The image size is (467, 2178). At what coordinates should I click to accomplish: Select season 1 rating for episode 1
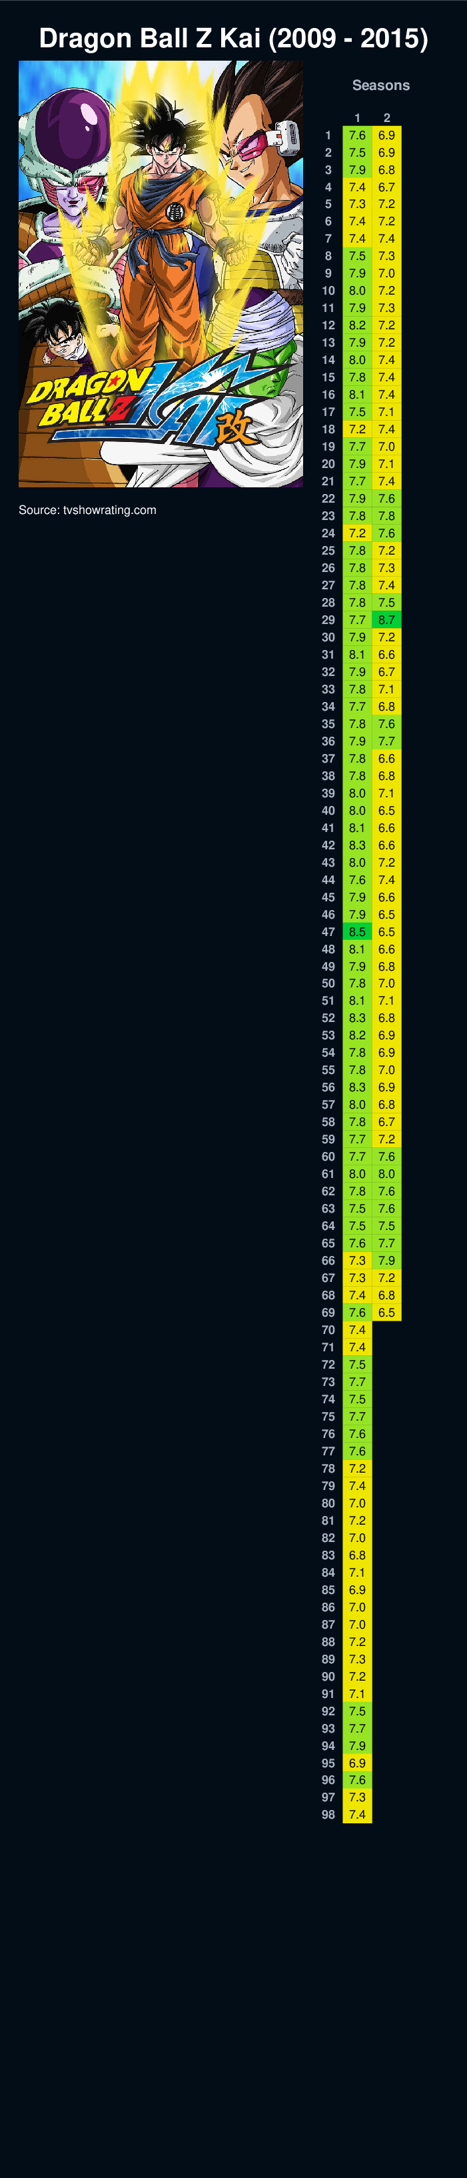pyautogui.click(x=357, y=135)
